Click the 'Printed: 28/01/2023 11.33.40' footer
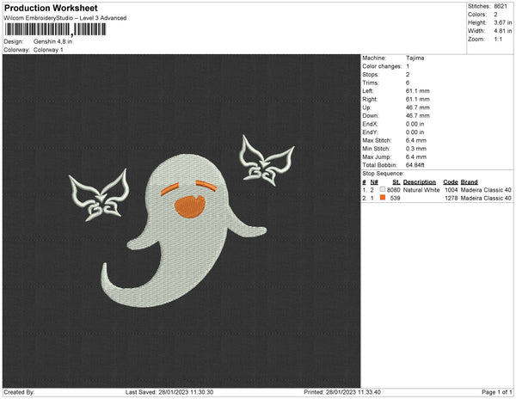 pos(342,392)
